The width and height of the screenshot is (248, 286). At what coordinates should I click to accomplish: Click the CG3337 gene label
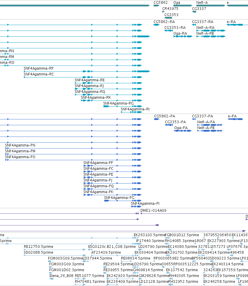click(199, 8)
